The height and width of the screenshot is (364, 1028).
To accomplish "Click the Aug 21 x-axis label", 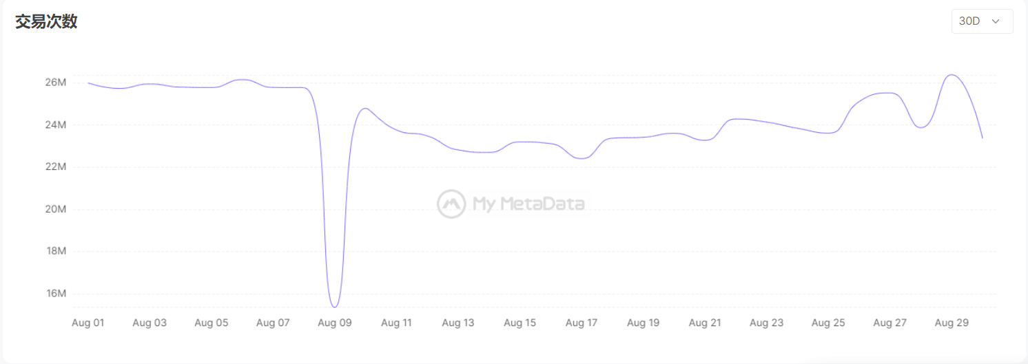I will click(705, 323).
